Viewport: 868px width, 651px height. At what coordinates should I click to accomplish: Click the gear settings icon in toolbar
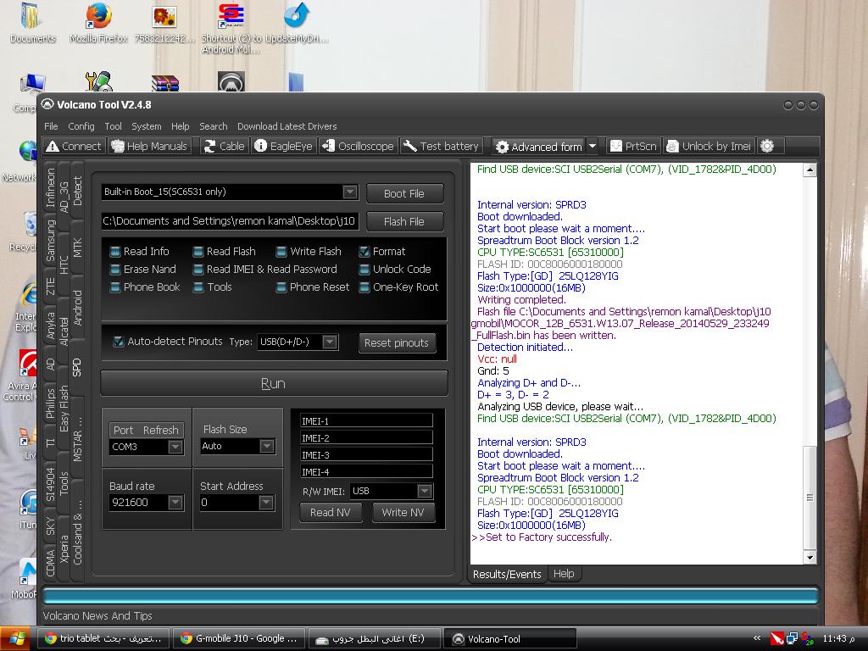tap(766, 146)
